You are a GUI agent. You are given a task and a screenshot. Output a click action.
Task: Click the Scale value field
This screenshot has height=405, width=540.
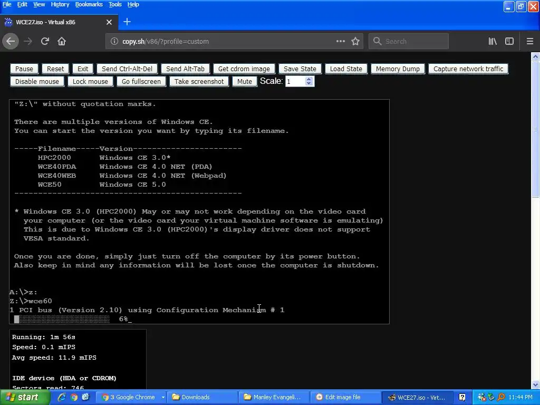[295, 82]
